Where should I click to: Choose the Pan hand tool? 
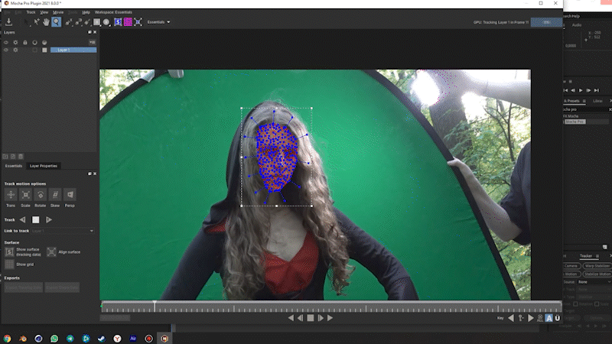[46, 22]
